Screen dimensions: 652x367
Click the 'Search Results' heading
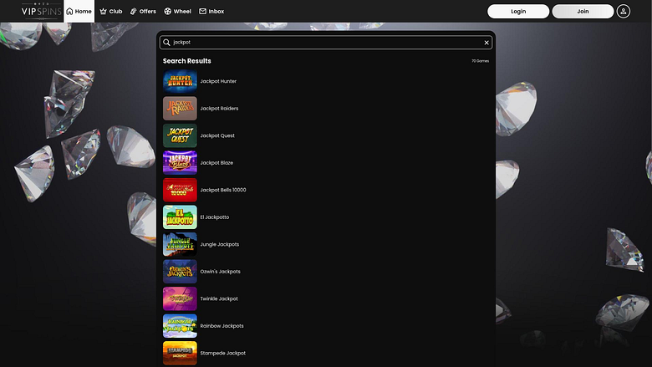tap(186, 61)
